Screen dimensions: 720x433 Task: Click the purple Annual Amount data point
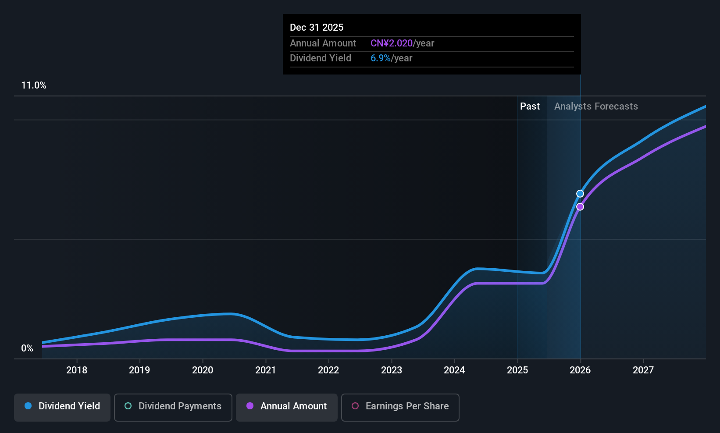pos(580,207)
